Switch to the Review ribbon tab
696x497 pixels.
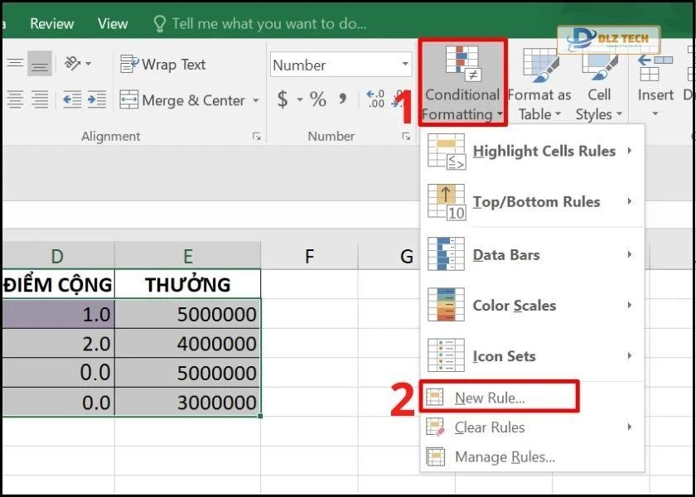point(52,24)
